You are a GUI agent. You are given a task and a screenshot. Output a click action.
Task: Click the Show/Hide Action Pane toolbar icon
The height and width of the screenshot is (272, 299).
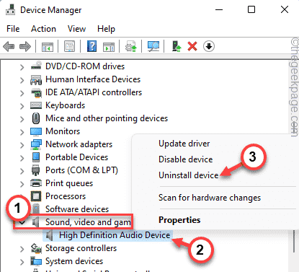click(x=109, y=46)
